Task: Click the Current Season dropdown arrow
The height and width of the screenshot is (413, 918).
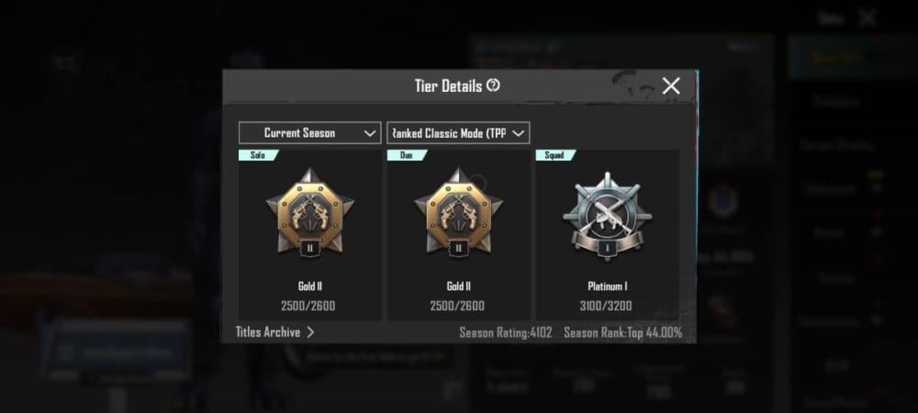Action: (x=369, y=133)
